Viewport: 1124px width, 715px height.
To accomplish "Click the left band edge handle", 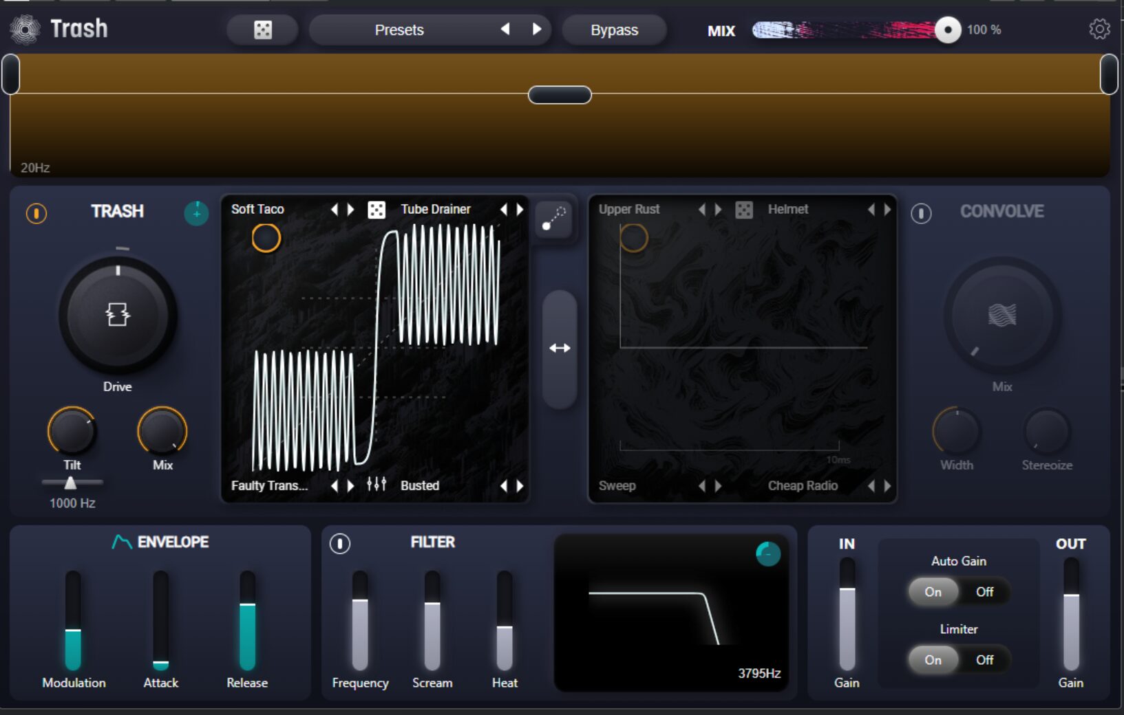I will click(x=10, y=74).
